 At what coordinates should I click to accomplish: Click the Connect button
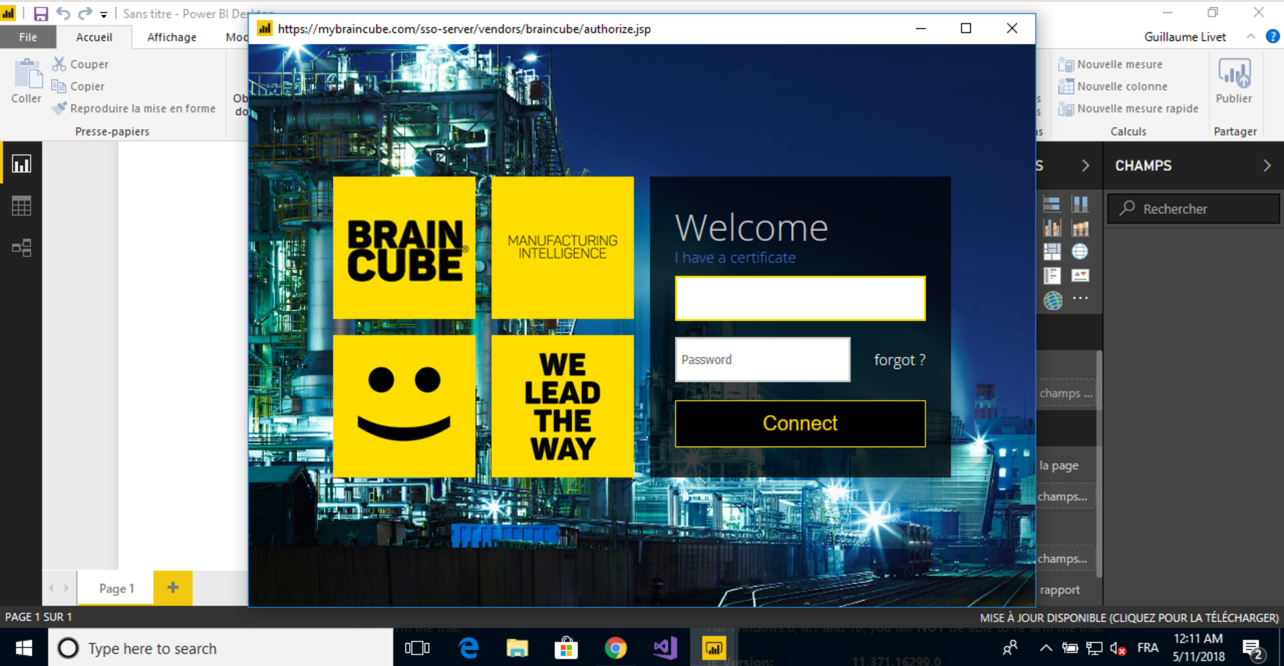[800, 423]
